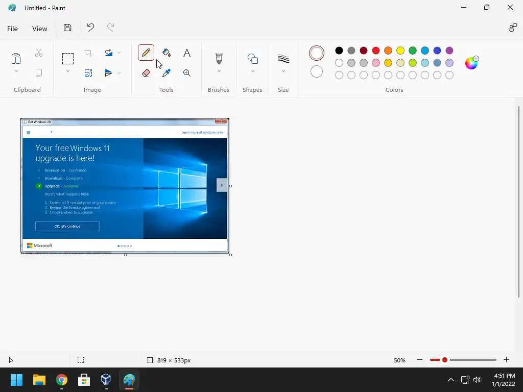Pick the pink color swatch
This screenshot has width=523, height=392.
[x=376, y=63]
